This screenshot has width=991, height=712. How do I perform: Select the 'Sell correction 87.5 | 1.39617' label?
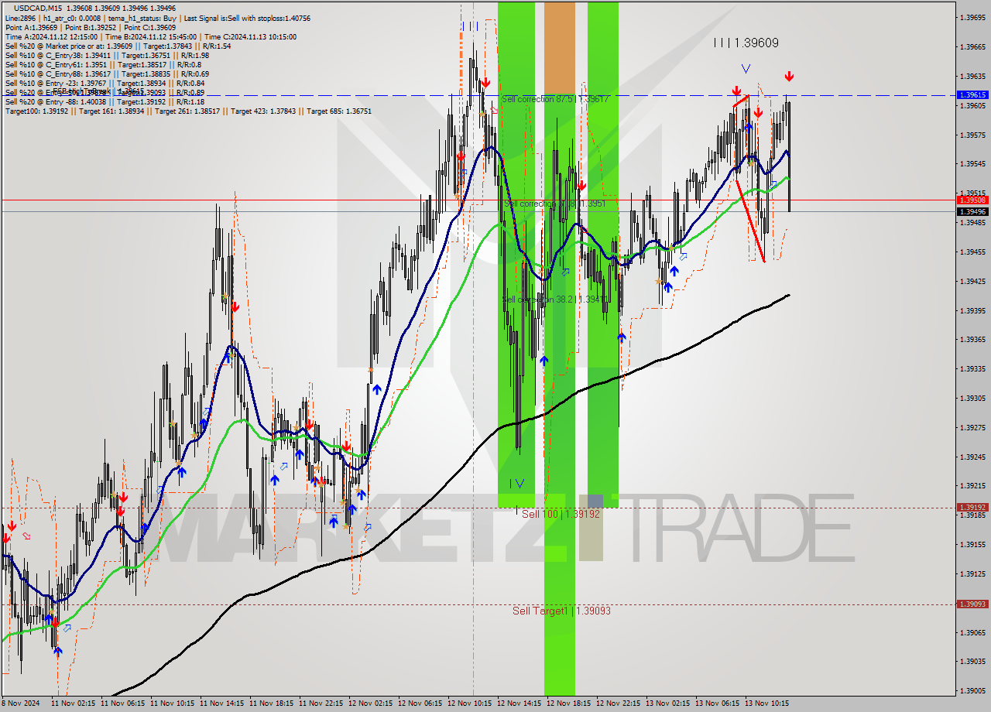[555, 99]
